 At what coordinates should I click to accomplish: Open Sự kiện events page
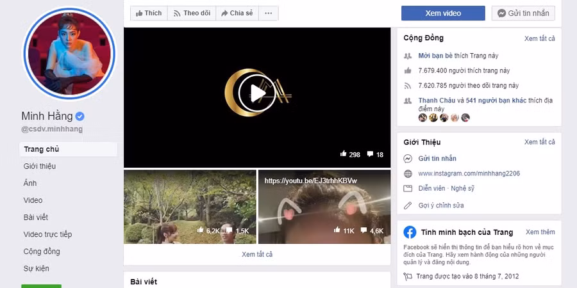click(x=36, y=268)
